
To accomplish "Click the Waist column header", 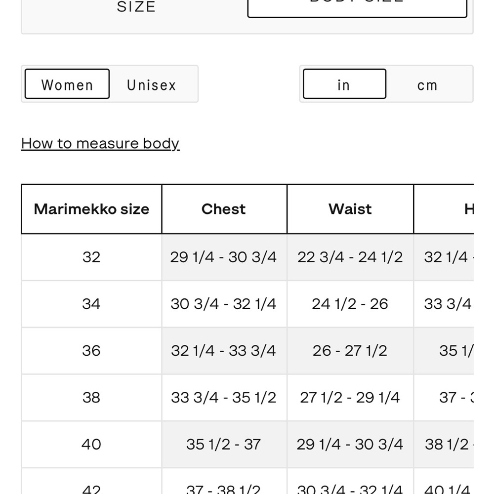I will coord(350,209).
